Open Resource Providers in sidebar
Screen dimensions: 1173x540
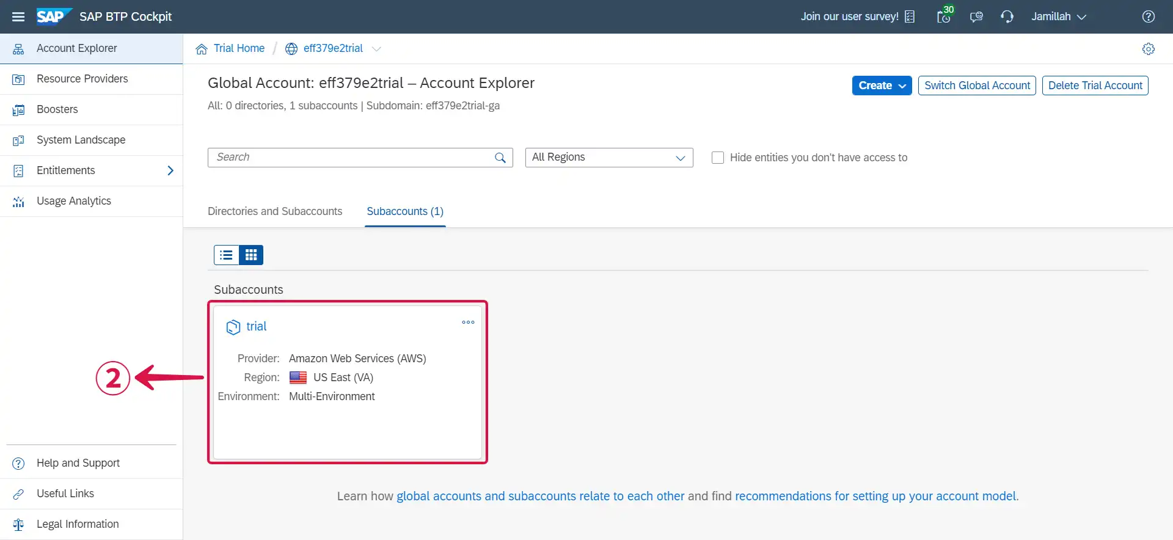[x=91, y=79]
